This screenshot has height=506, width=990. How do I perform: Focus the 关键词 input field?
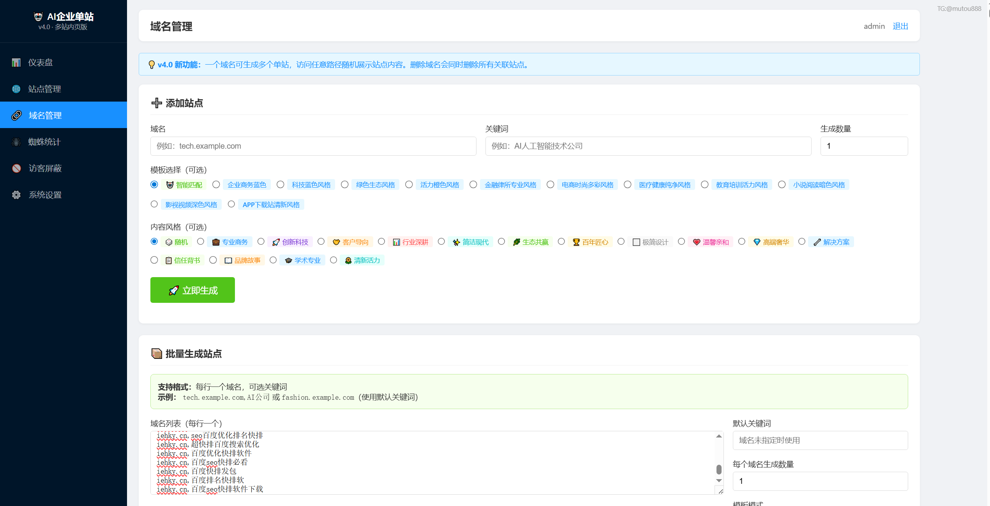[x=648, y=146]
